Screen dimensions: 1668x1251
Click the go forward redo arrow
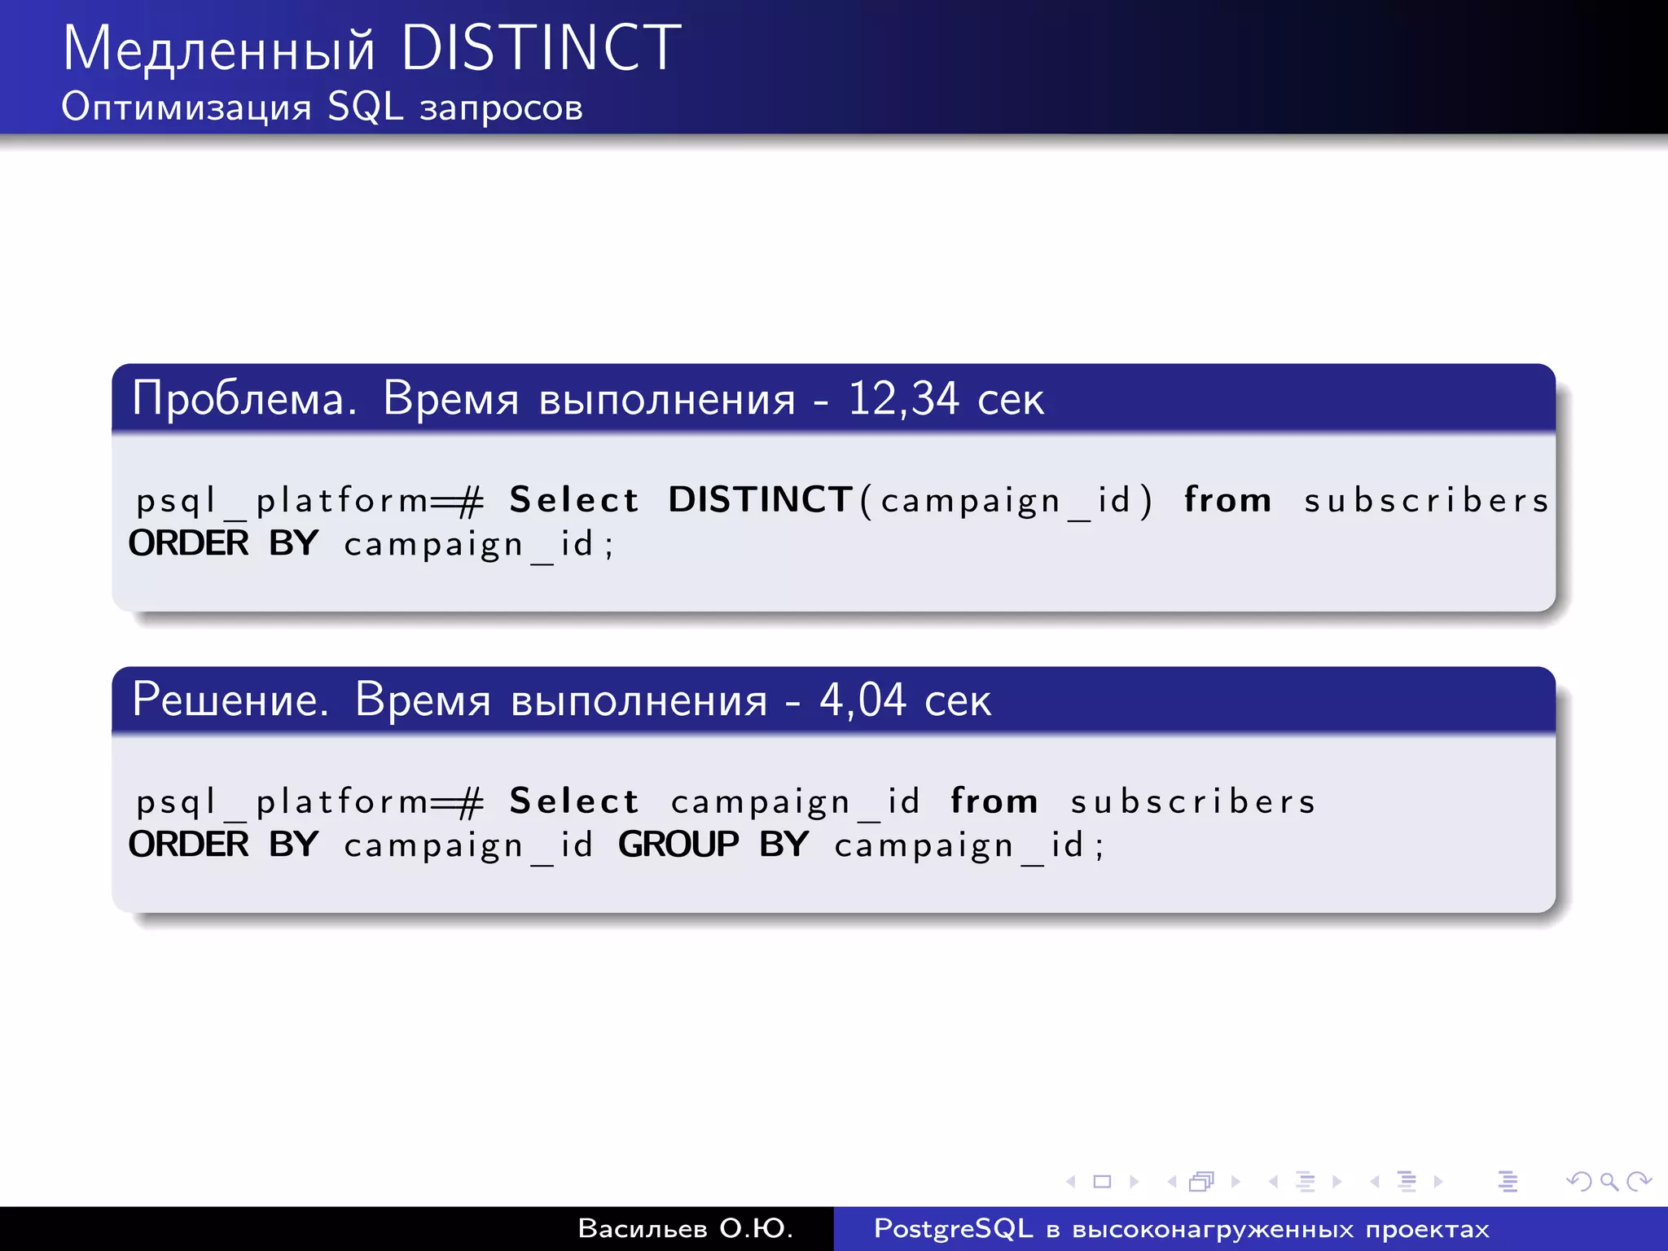1639,1181
